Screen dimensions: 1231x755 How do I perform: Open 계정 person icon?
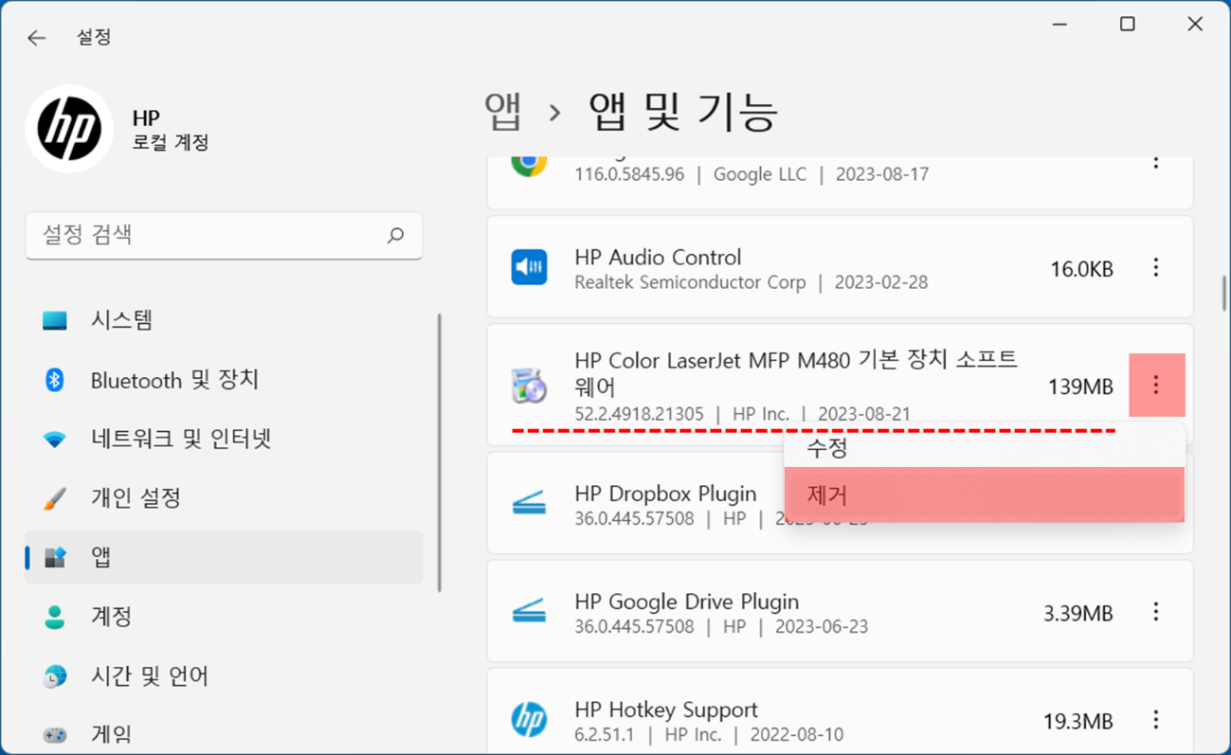pos(55,617)
